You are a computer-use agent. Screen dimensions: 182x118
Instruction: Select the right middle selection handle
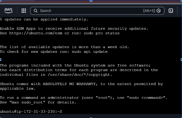tap(181, 59)
